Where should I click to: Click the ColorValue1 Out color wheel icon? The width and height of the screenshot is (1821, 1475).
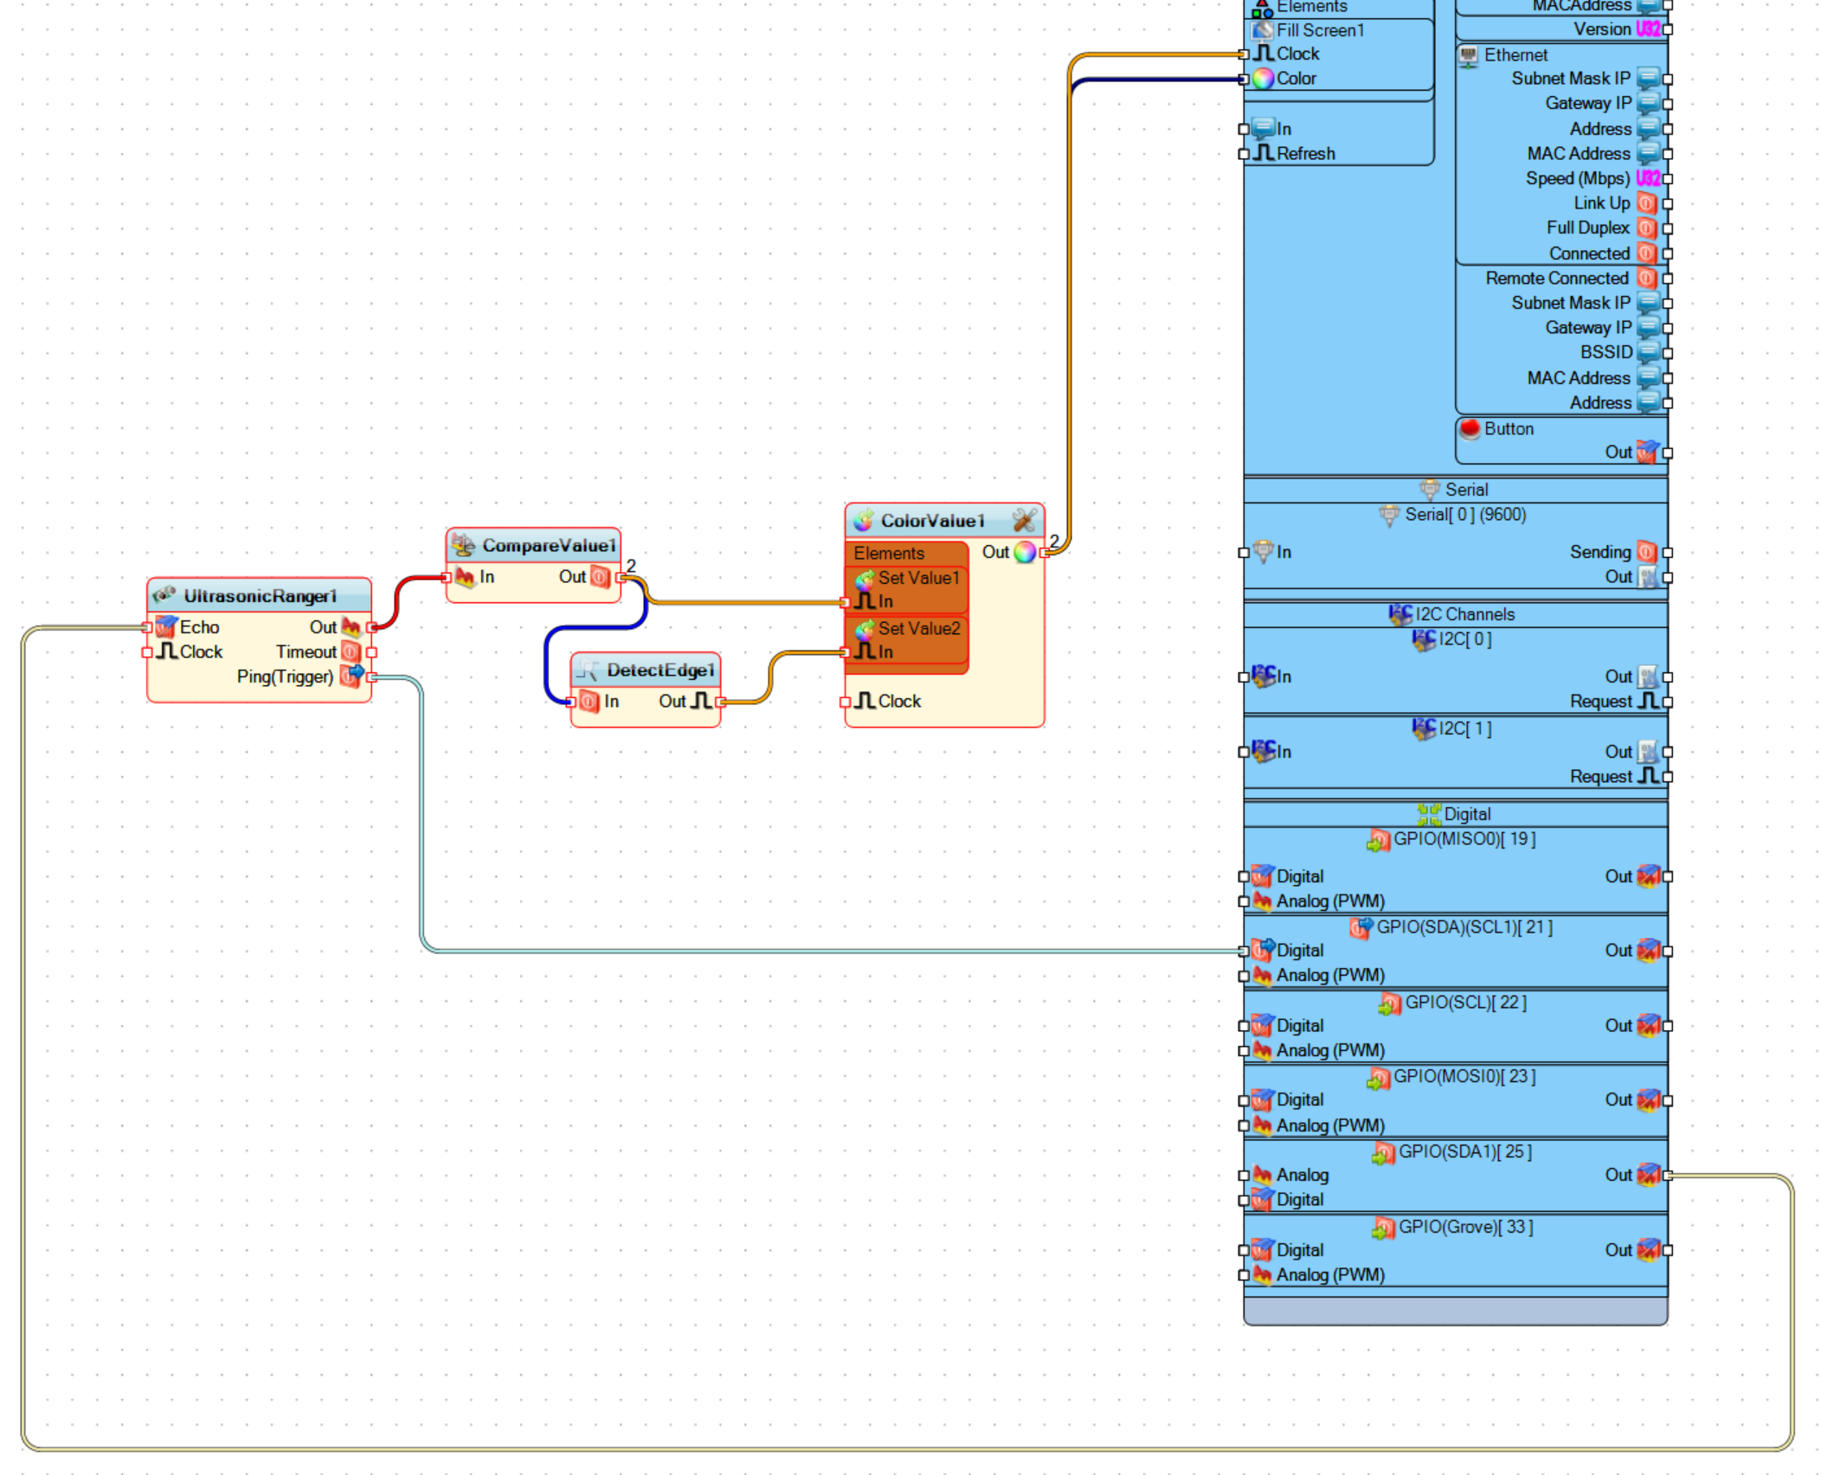pyautogui.click(x=1025, y=552)
